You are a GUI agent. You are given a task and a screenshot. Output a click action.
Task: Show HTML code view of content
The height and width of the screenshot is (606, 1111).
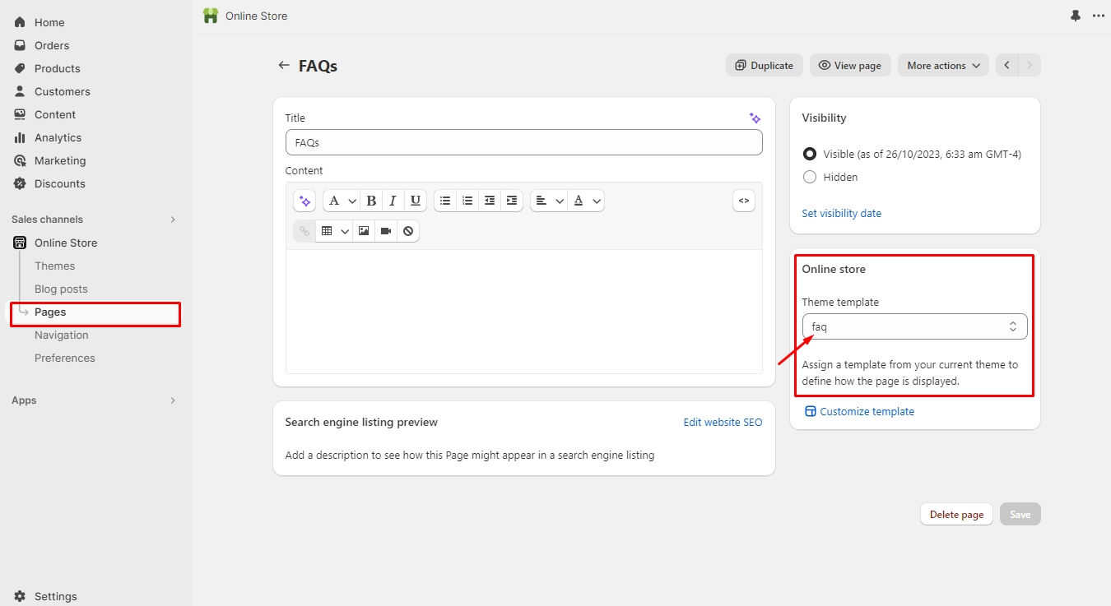pos(743,201)
